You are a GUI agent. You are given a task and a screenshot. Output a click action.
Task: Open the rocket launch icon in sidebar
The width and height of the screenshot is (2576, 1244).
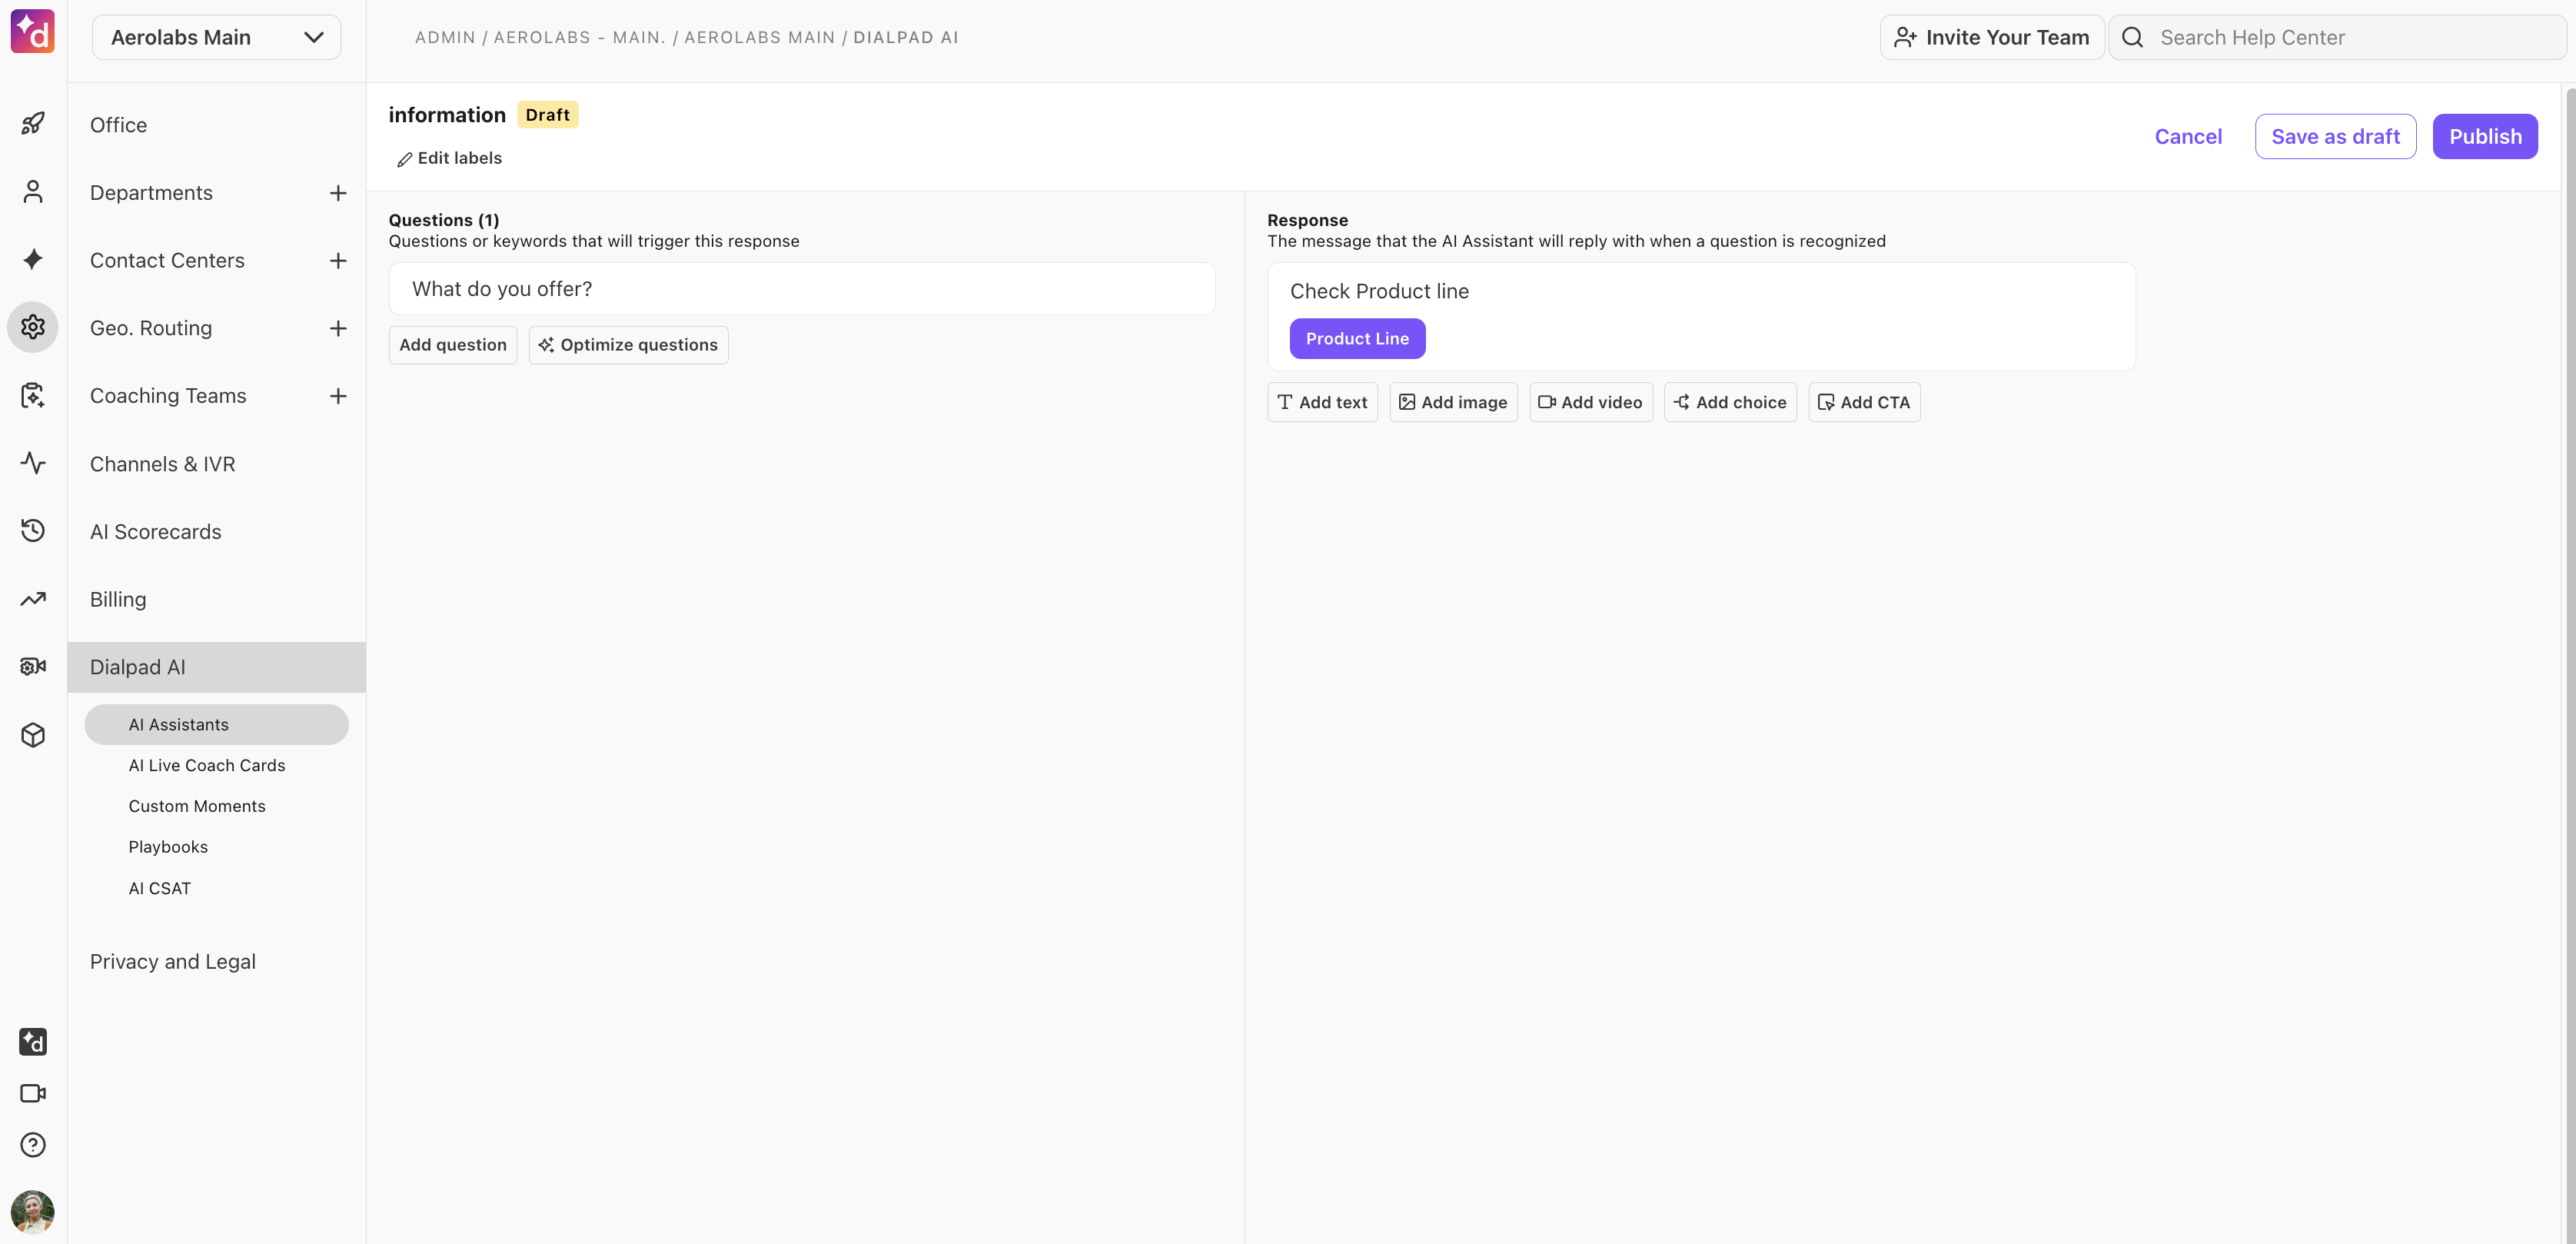pos(33,123)
